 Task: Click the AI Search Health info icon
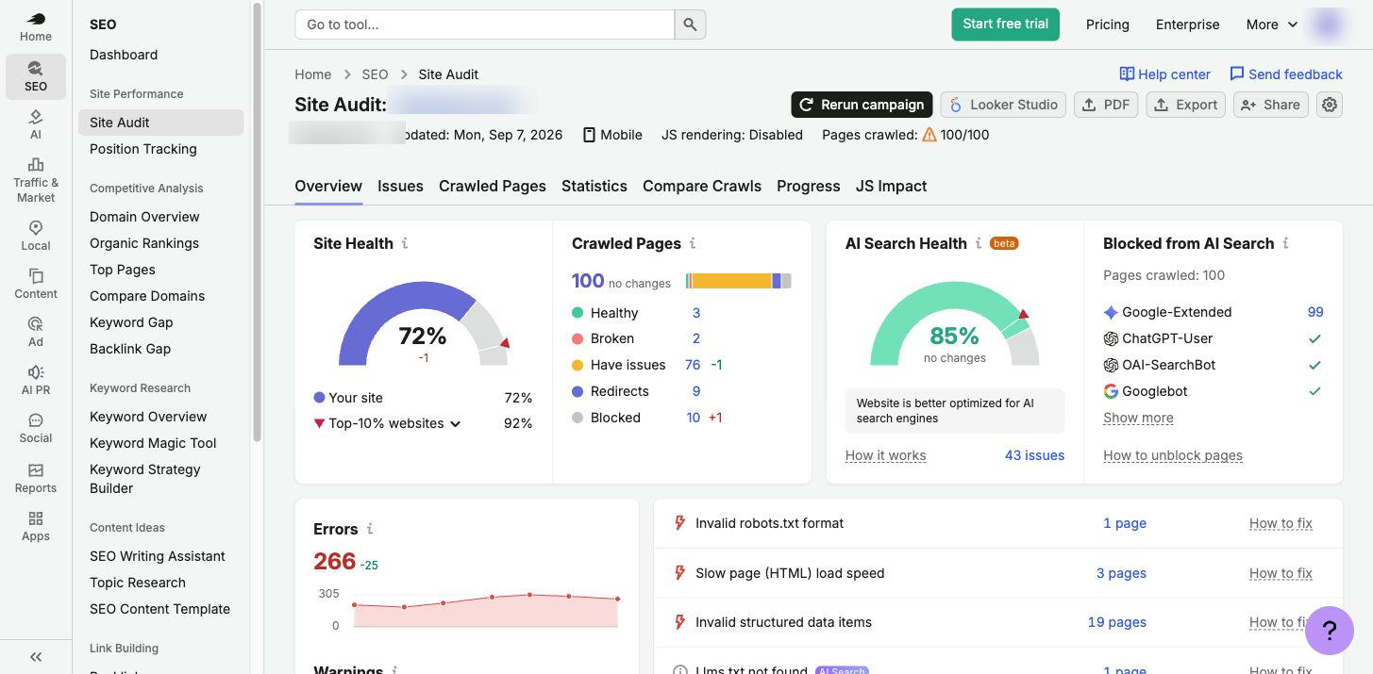coord(979,243)
